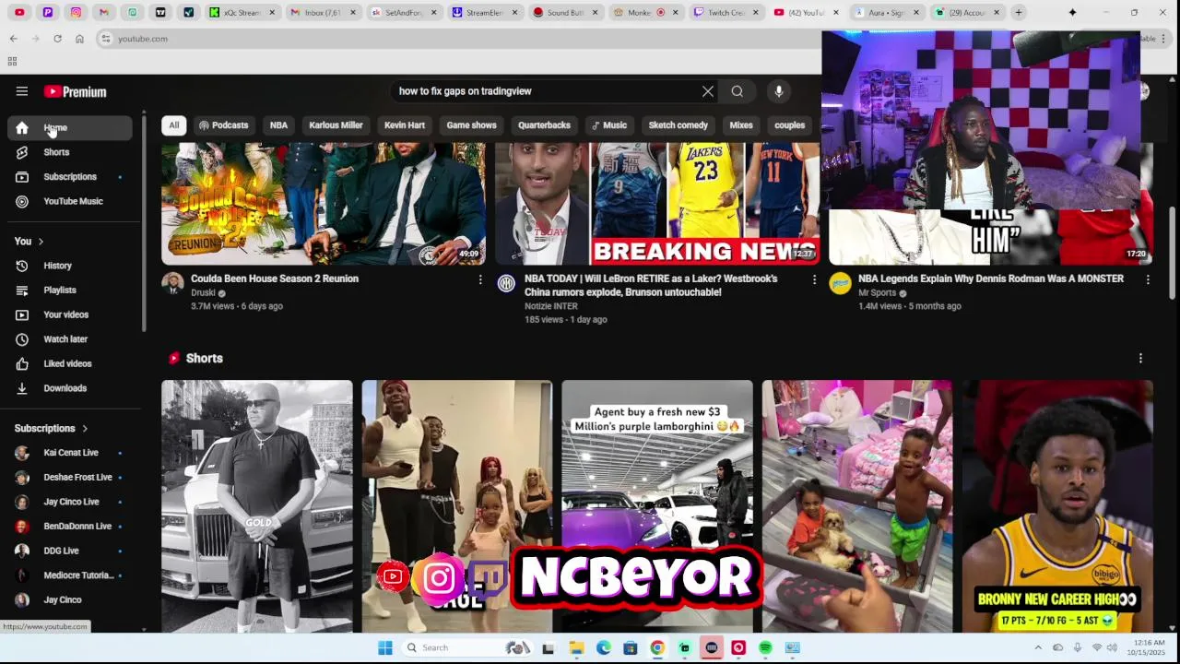Open Subscriptions in the sidebar

click(70, 176)
